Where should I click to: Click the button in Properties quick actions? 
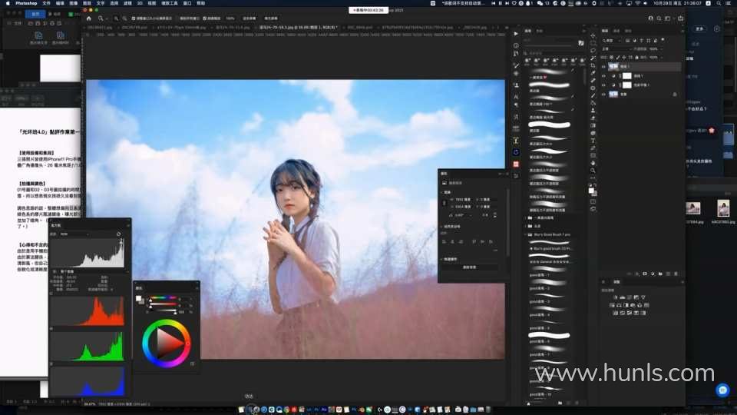(x=470, y=267)
